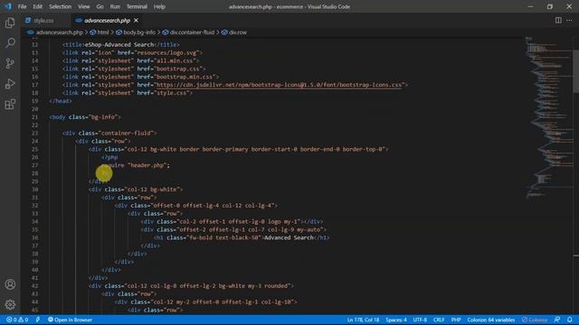
Task: Close the advancesearch.php tab
Action: (136, 20)
